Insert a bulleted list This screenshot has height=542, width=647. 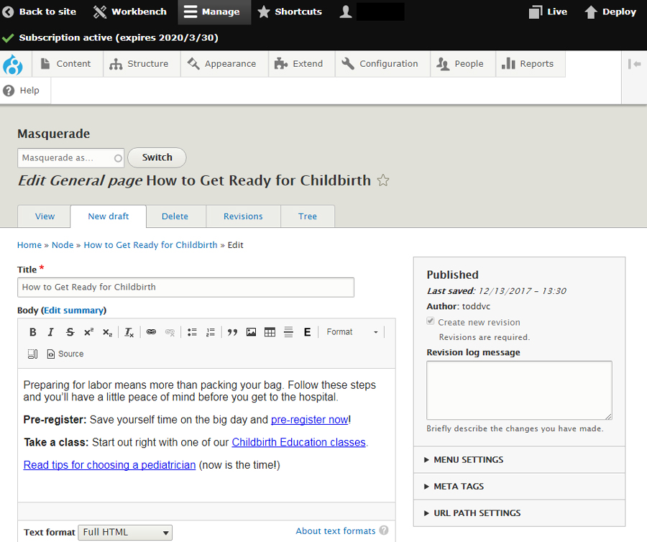[192, 332]
